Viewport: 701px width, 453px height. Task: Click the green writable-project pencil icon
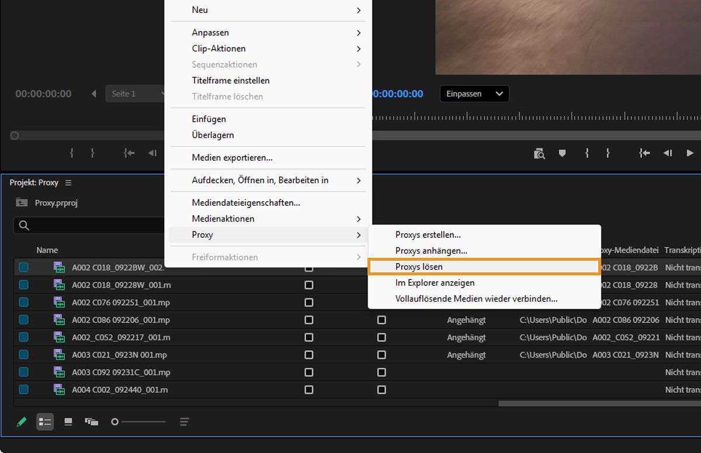click(x=22, y=421)
